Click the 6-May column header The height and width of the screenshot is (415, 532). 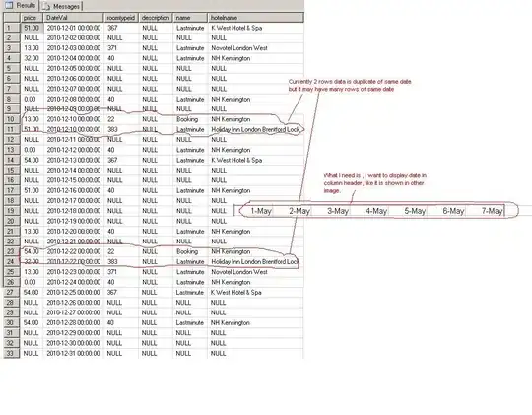coord(453,211)
